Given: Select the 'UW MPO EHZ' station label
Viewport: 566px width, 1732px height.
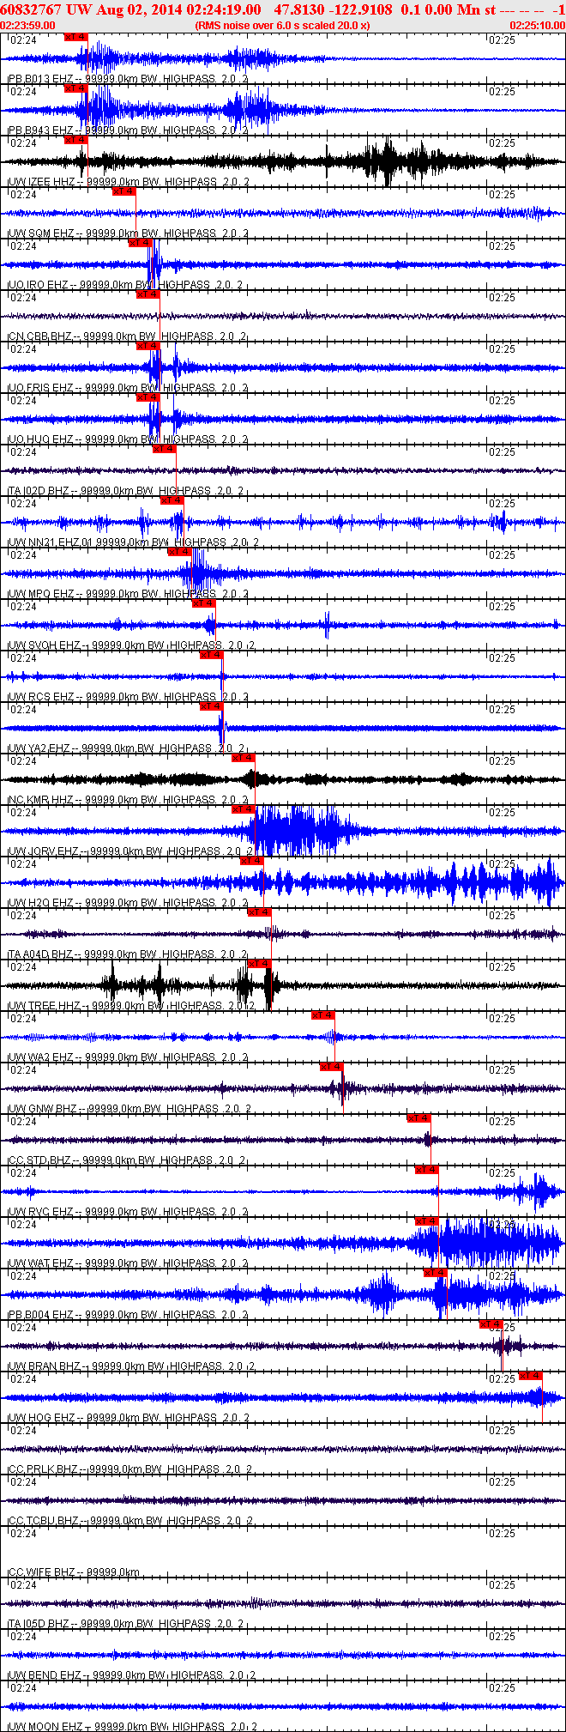Looking at the screenshot, I should [41, 594].
